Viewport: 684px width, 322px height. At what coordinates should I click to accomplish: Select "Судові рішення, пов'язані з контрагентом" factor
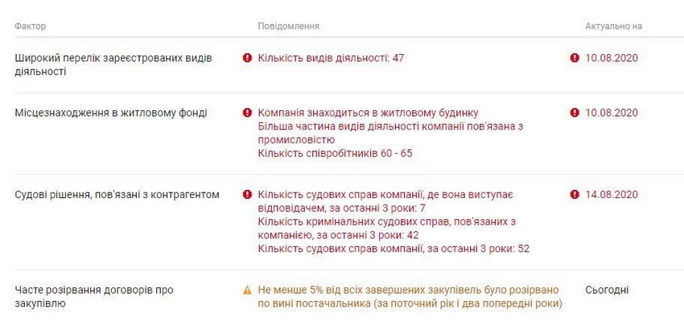coord(117,195)
